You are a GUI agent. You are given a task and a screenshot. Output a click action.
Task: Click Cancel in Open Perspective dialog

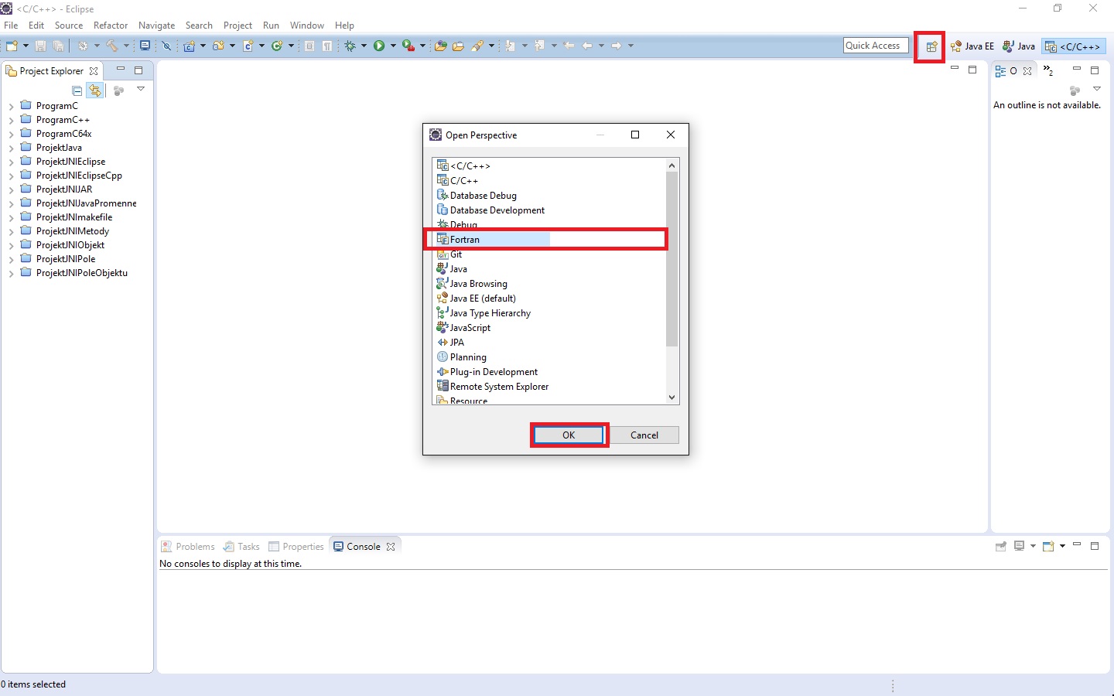pos(644,435)
